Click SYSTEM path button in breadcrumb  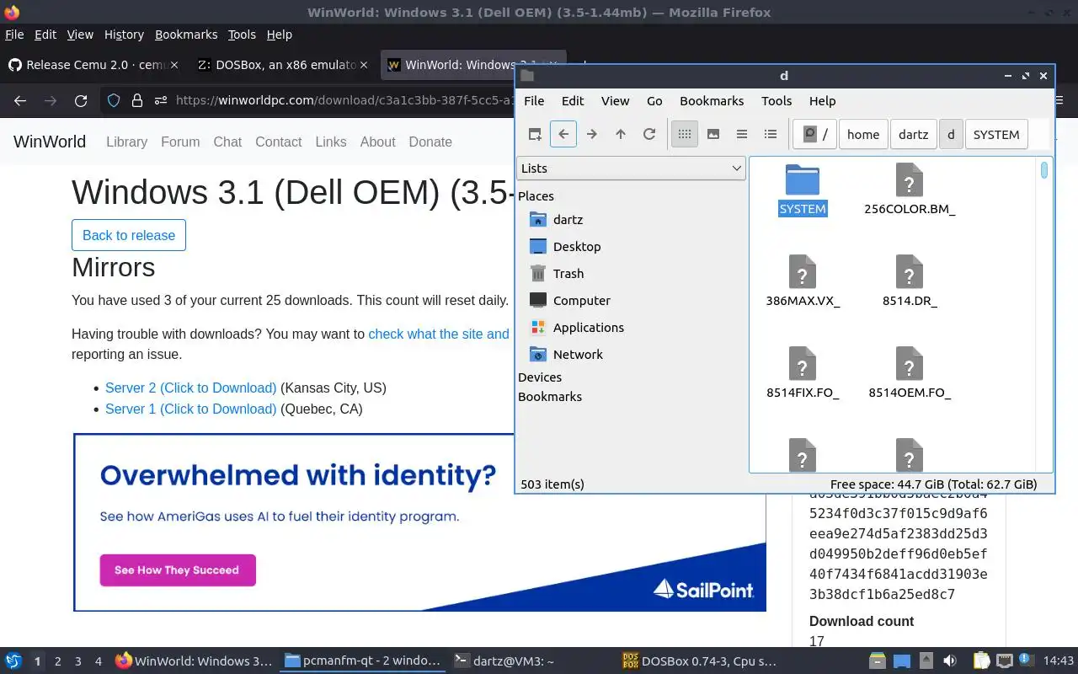click(x=996, y=135)
